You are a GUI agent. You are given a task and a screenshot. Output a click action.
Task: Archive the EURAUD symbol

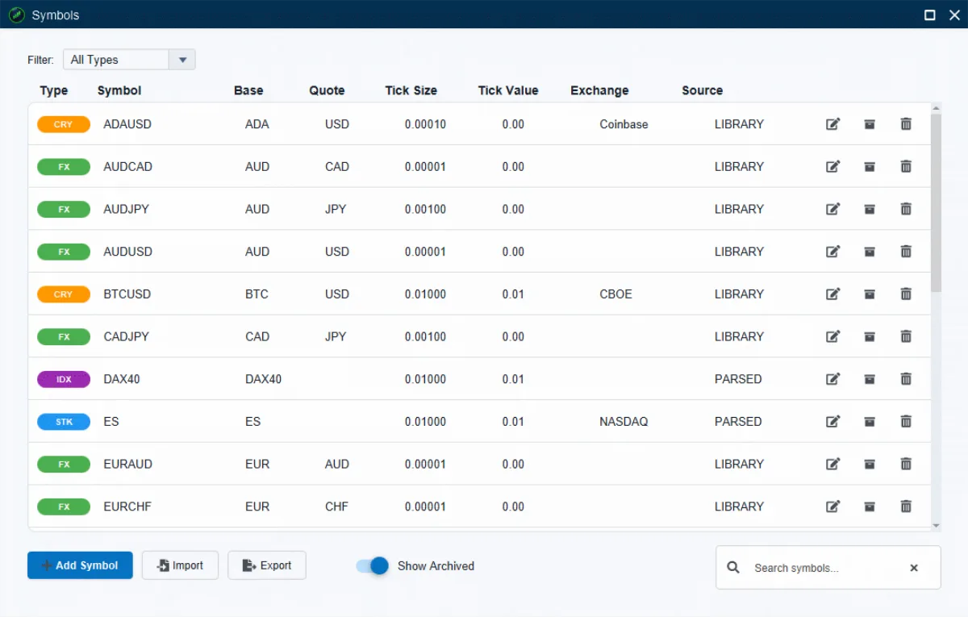pyautogui.click(x=870, y=464)
